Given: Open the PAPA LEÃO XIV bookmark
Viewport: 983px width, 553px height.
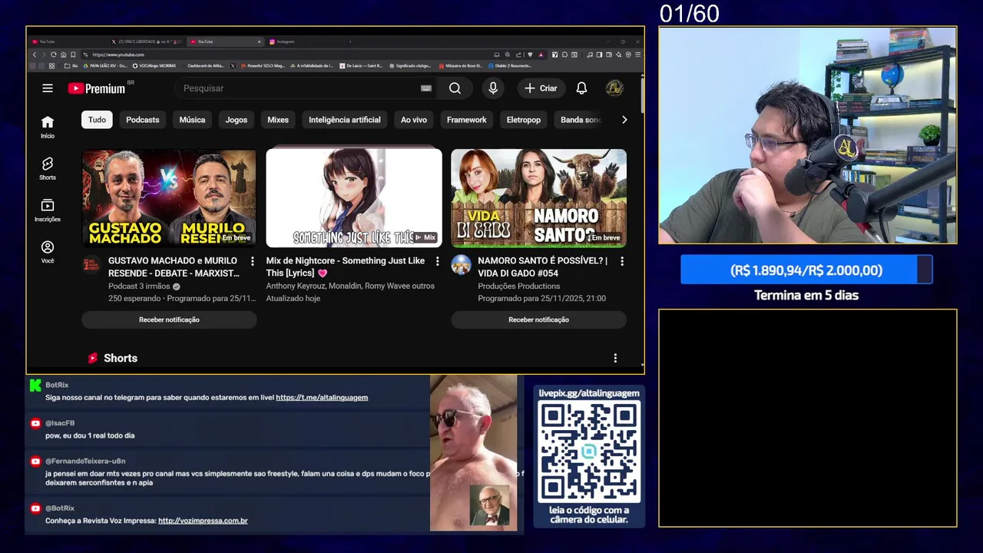Looking at the screenshot, I should pos(105,65).
